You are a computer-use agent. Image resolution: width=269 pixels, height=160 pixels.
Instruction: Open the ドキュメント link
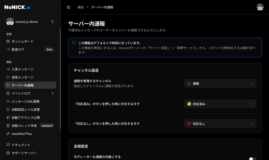point(21,145)
